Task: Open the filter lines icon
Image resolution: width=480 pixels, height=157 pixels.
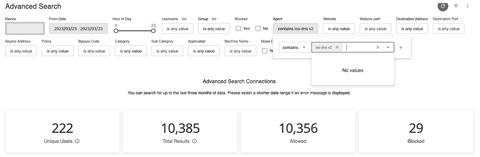Action: click(456, 6)
